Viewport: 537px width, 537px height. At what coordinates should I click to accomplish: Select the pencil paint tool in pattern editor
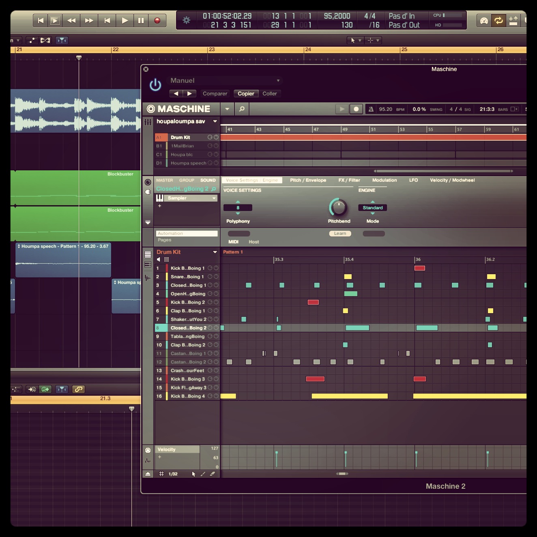tap(203, 474)
